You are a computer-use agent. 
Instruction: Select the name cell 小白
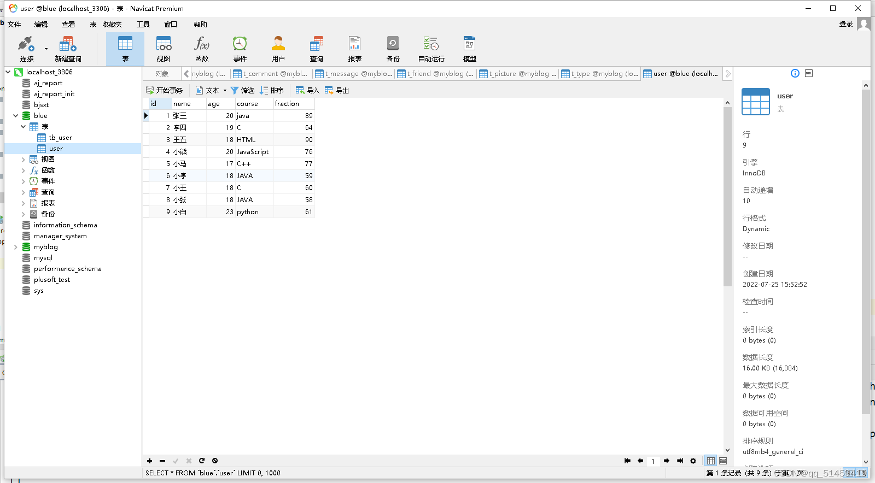click(189, 212)
